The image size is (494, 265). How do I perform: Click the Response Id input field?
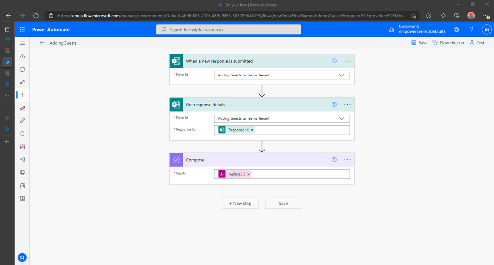[x=282, y=130]
